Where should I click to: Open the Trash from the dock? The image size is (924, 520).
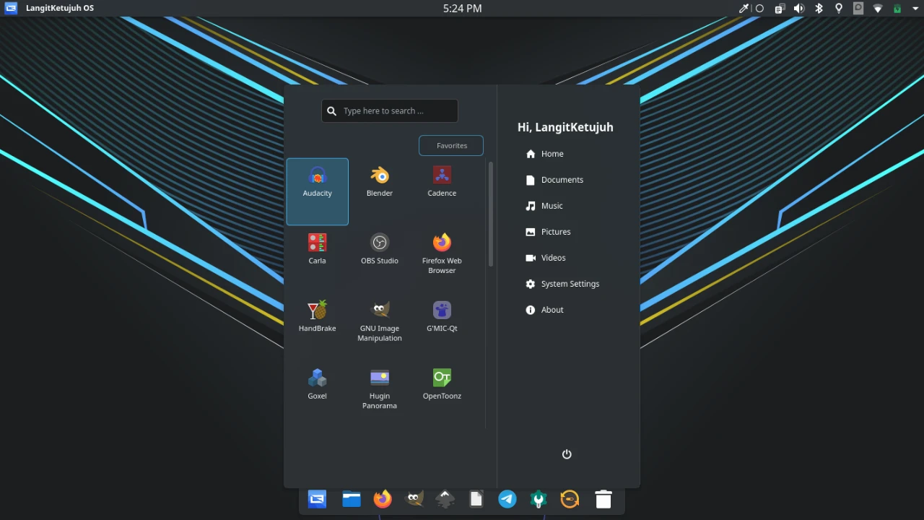pos(603,499)
